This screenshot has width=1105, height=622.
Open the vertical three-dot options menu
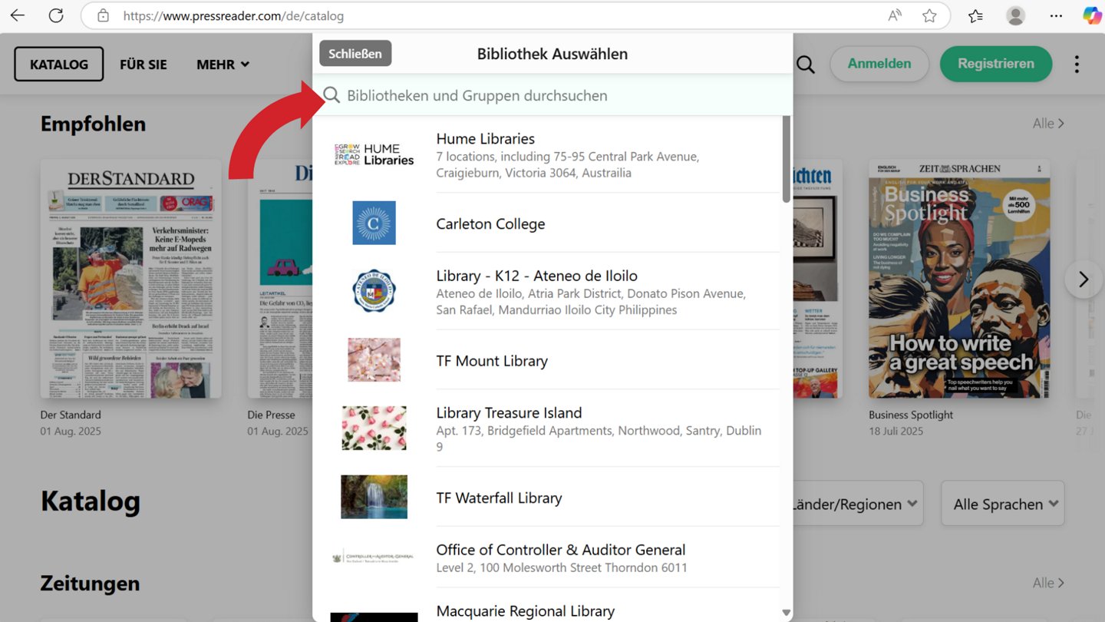pos(1077,65)
